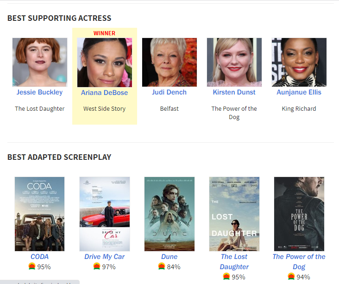Click the 97% score for Drive My Car
This screenshot has width=339, height=284.
[109, 267]
